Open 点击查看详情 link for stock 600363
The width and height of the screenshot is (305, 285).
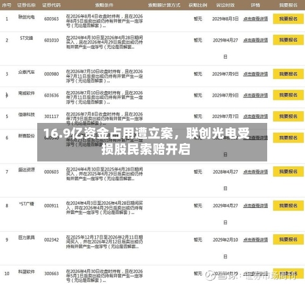point(256,19)
